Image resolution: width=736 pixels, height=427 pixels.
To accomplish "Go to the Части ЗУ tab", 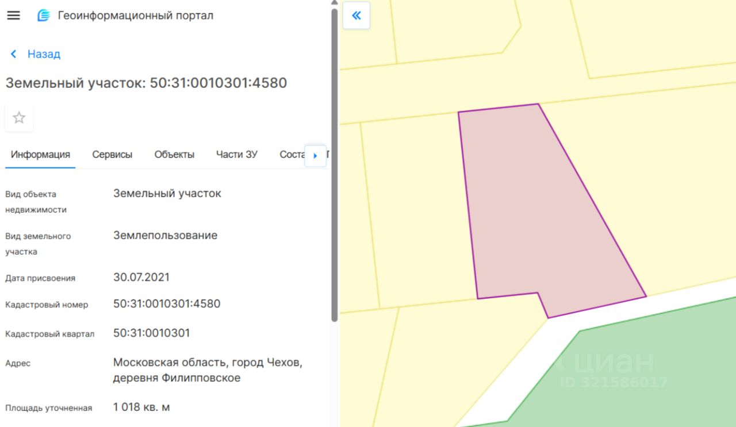I will pos(236,155).
